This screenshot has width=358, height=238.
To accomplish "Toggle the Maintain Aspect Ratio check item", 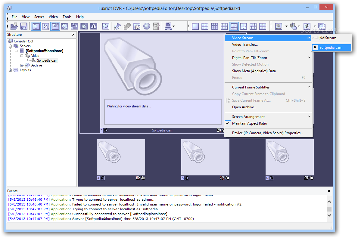I will pyautogui.click(x=268, y=123).
